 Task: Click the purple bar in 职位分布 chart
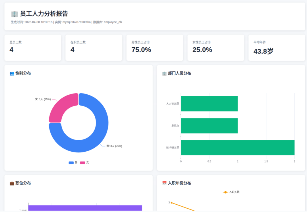tap(85, 208)
